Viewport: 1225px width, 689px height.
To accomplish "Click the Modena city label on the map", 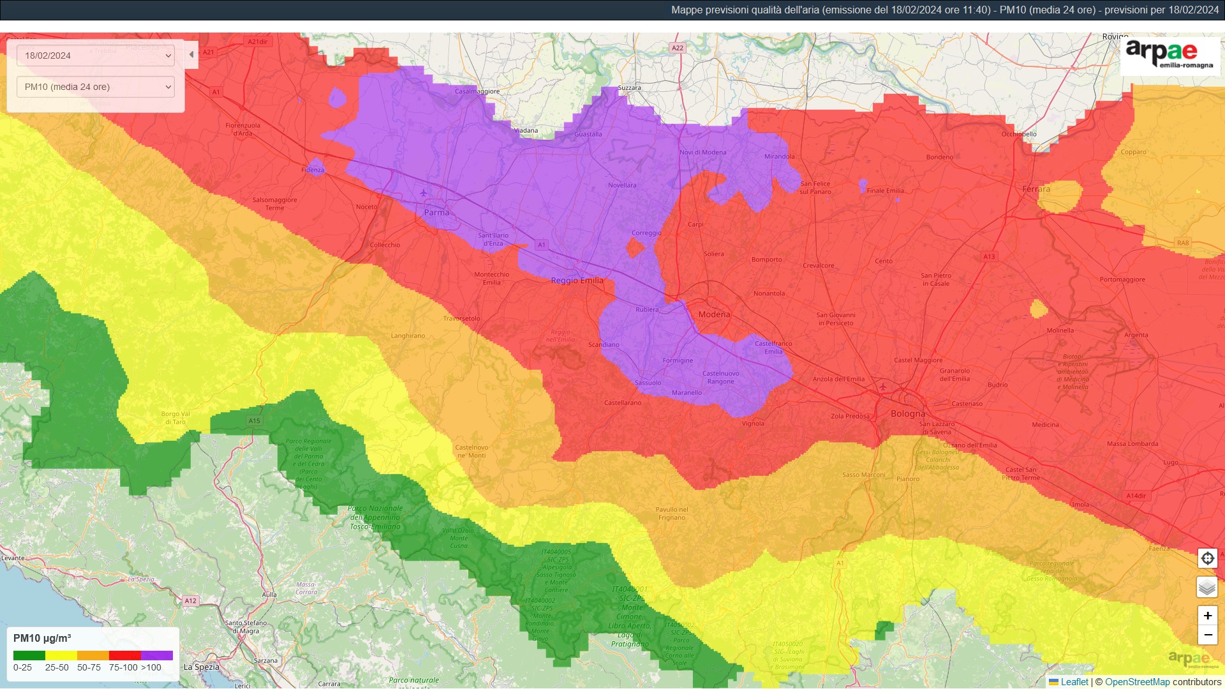I will coord(714,315).
